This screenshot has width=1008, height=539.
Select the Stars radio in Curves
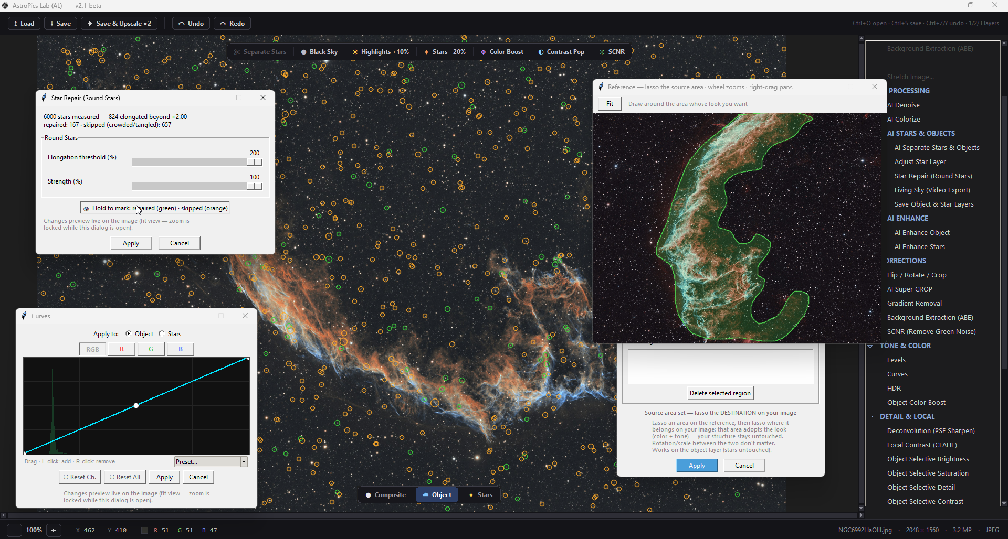(x=170, y=333)
